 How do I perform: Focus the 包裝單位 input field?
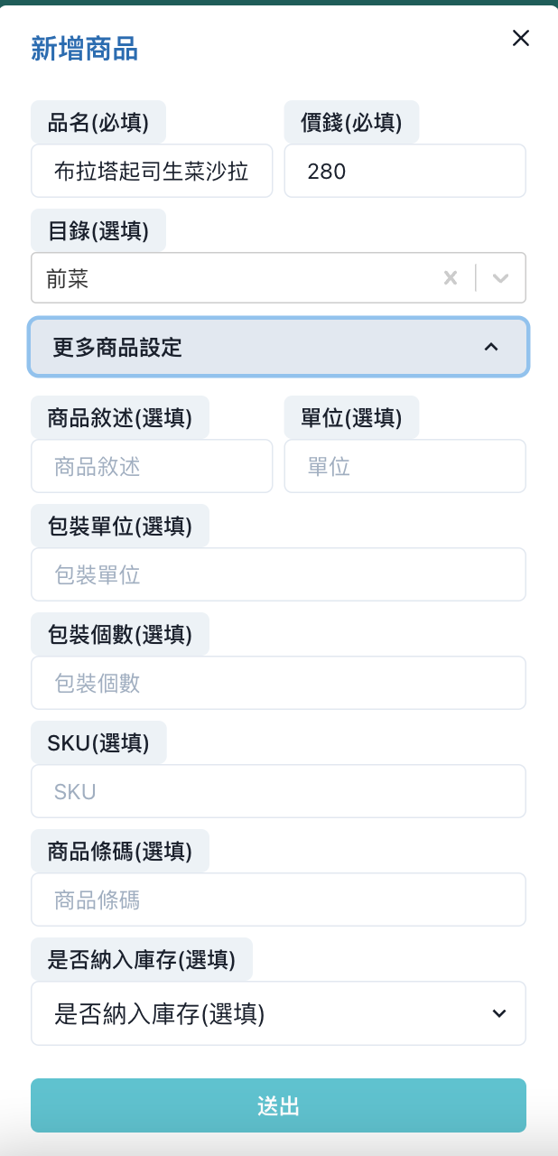pos(278,574)
